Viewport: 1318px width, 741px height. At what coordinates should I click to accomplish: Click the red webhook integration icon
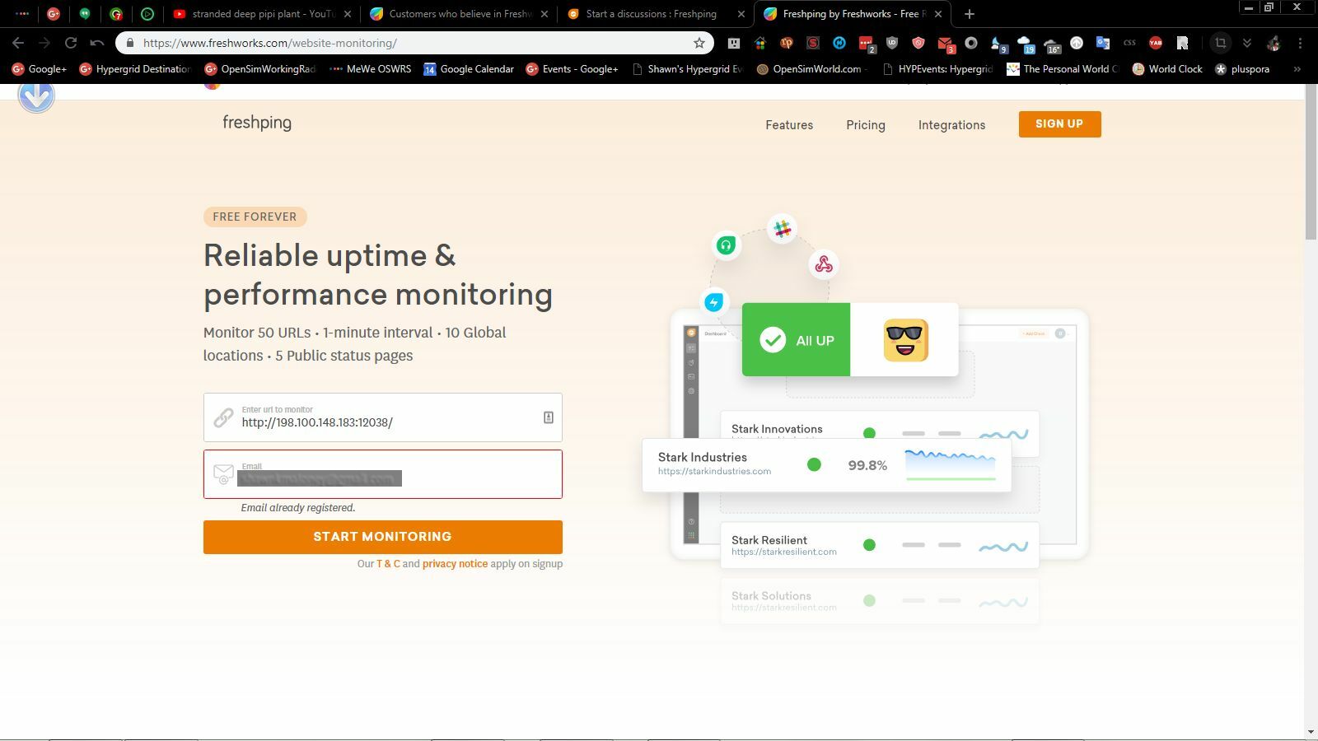coord(824,264)
